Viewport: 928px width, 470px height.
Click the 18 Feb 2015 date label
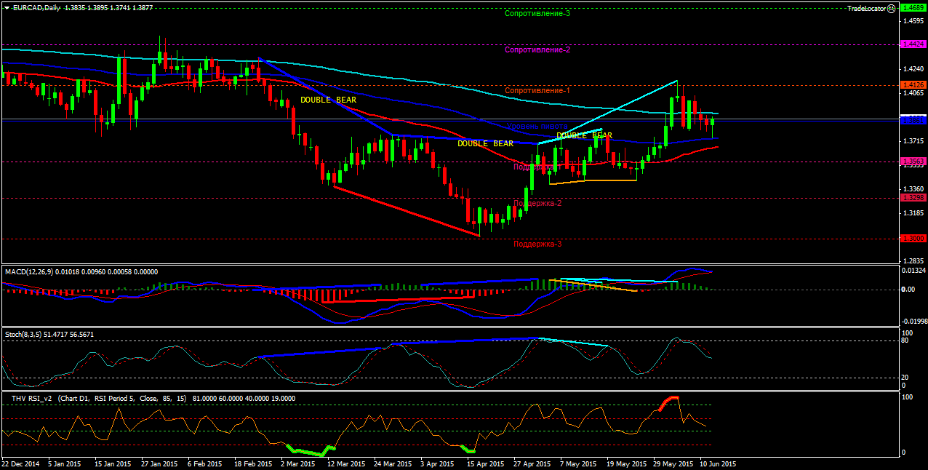(x=252, y=463)
